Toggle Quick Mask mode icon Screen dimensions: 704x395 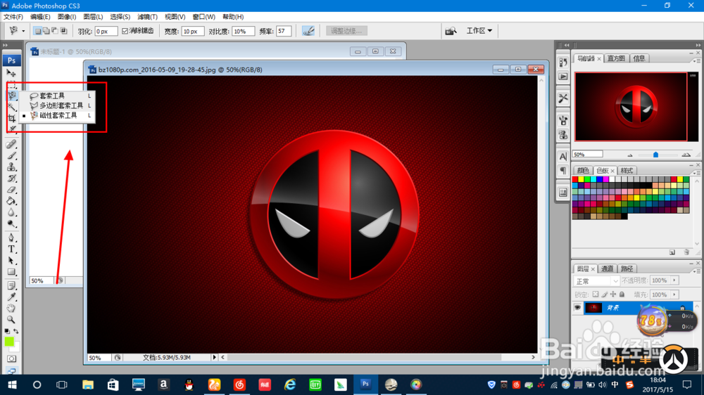(12, 358)
